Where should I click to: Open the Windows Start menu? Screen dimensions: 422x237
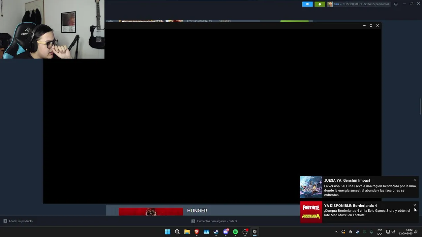(167, 232)
